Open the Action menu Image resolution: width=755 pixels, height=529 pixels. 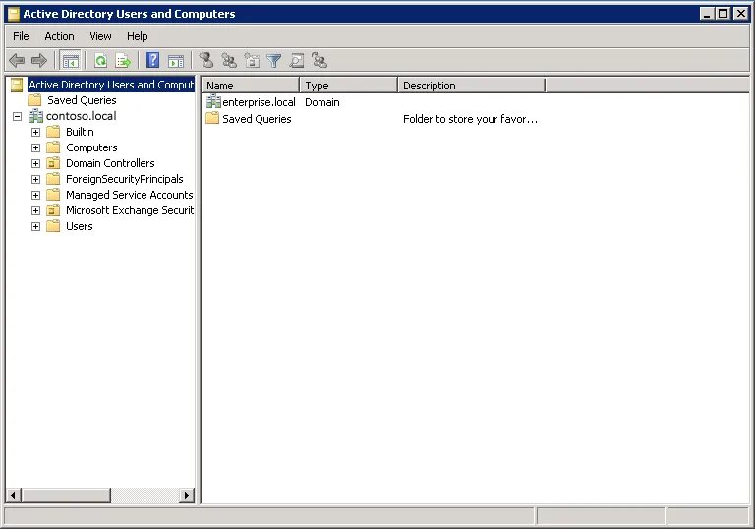click(59, 36)
